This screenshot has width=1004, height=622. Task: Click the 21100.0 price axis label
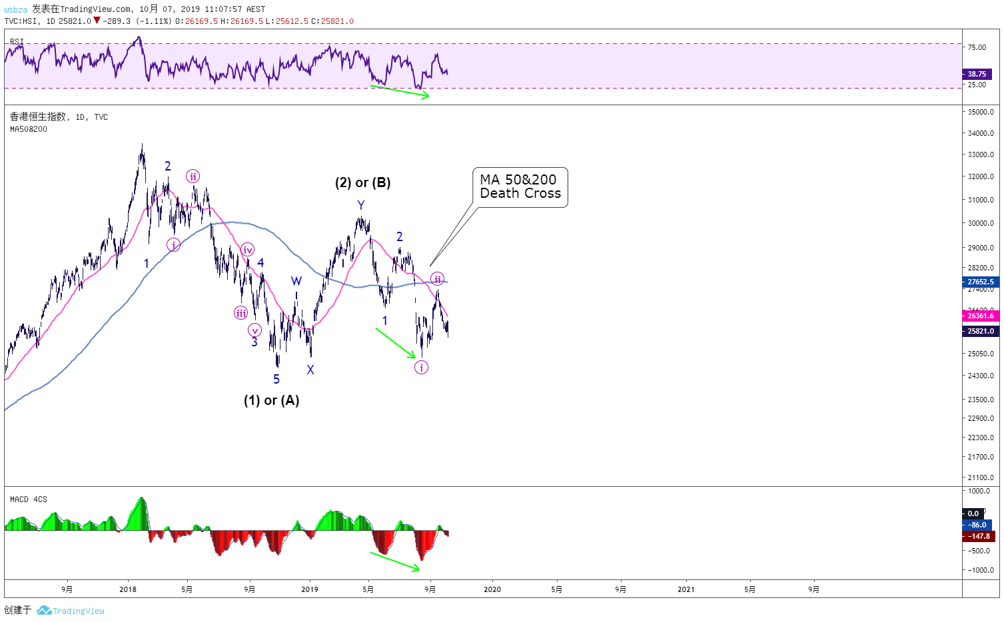[981, 477]
